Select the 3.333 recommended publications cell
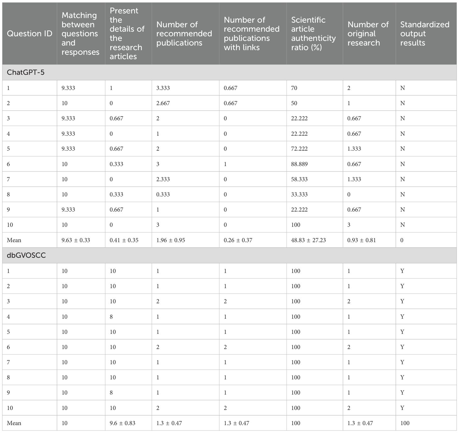This screenshot has height=433, width=459. (x=163, y=88)
